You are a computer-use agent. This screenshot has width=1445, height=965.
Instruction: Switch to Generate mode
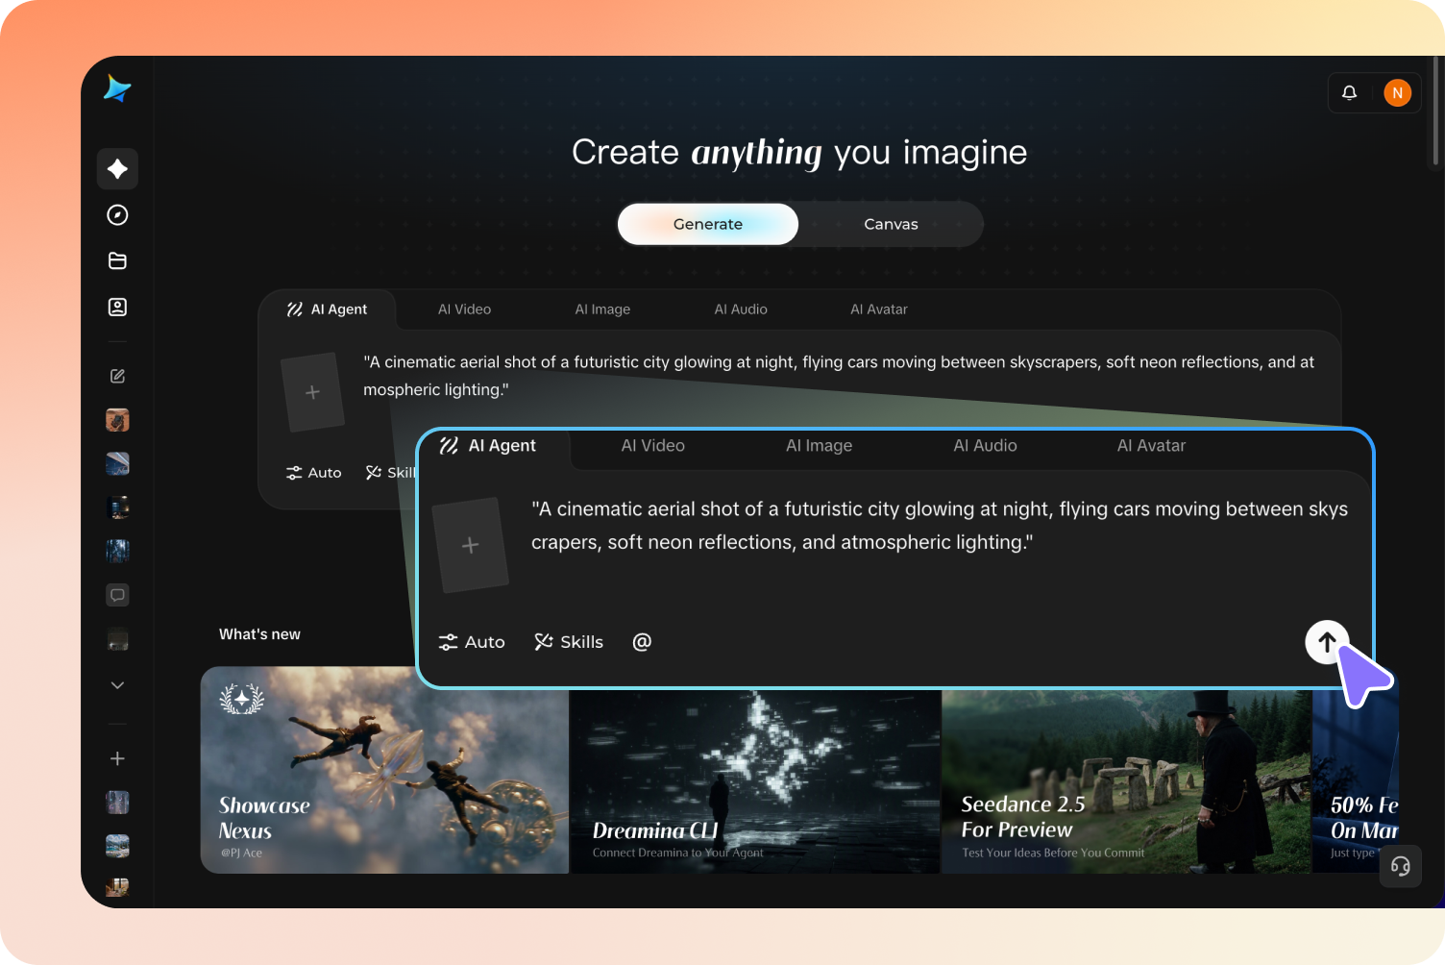coord(708,224)
